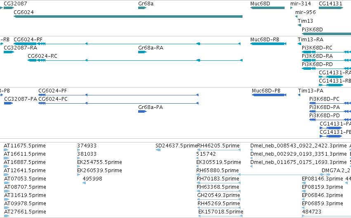Select the Pi3K68D-PD protein label
This screenshot has width=351, height=218.
click(325, 116)
